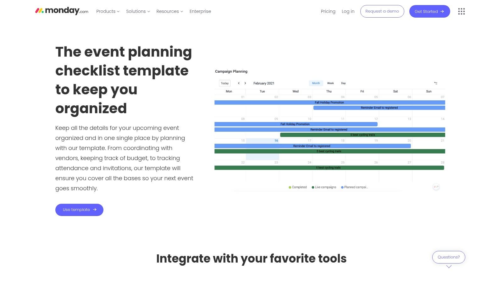The image size is (503, 283).
Task: Select February 16 on the calendar
Action: click(276, 141)
